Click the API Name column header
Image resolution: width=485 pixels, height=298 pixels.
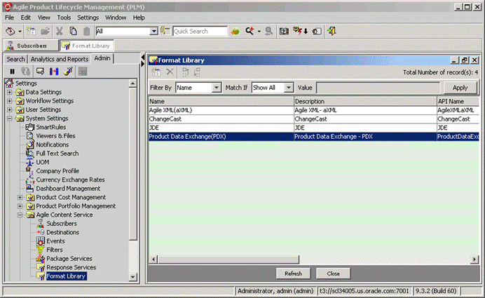click(x=458, y=102)
